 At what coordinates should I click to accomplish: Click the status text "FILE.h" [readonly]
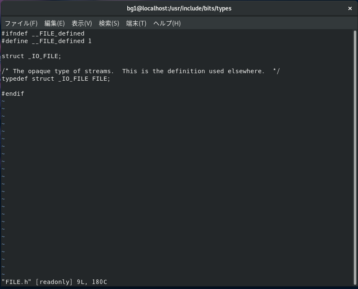[37, 282]
